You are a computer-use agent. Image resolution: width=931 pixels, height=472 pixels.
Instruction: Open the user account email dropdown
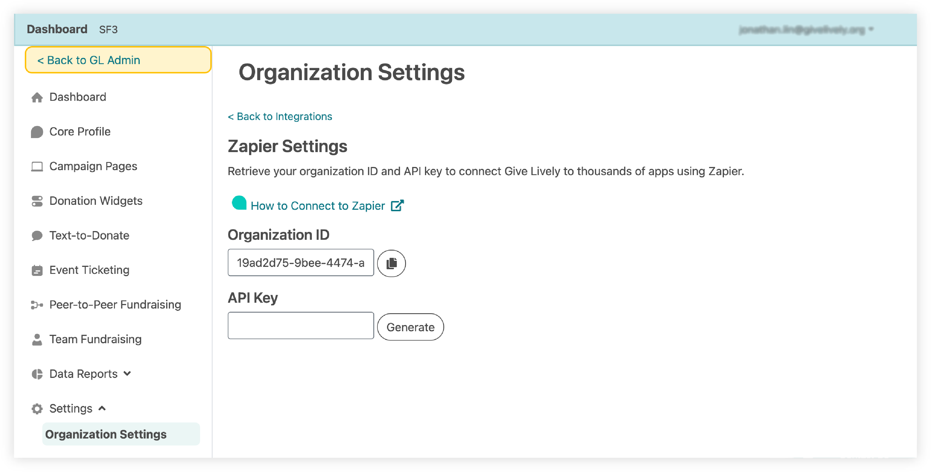806,29
